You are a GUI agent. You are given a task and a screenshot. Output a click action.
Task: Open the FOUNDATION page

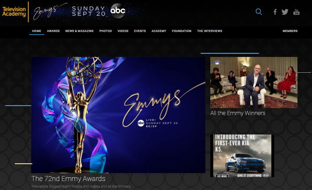pos(182,31)
